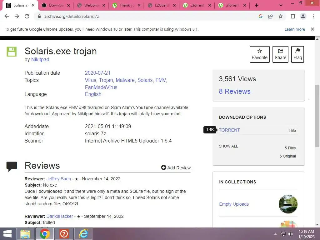The width and height of the screenshot is (320, 240).
Task: Click the Chrome taskbar icon
Action: click(x=45, y=234)
